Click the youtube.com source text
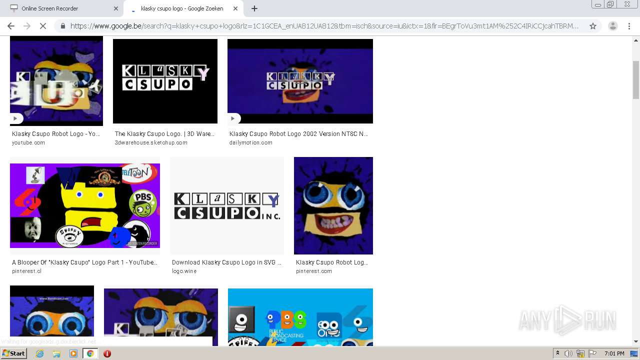Image resolution: width=640 pixels, height=360 pixels. tap(28, 143)
